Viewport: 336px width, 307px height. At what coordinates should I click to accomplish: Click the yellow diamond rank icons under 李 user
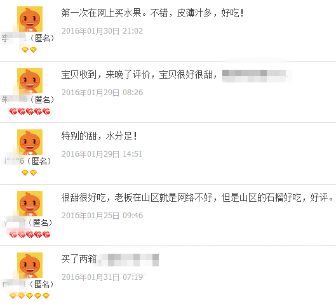click(x=29, y=50)
